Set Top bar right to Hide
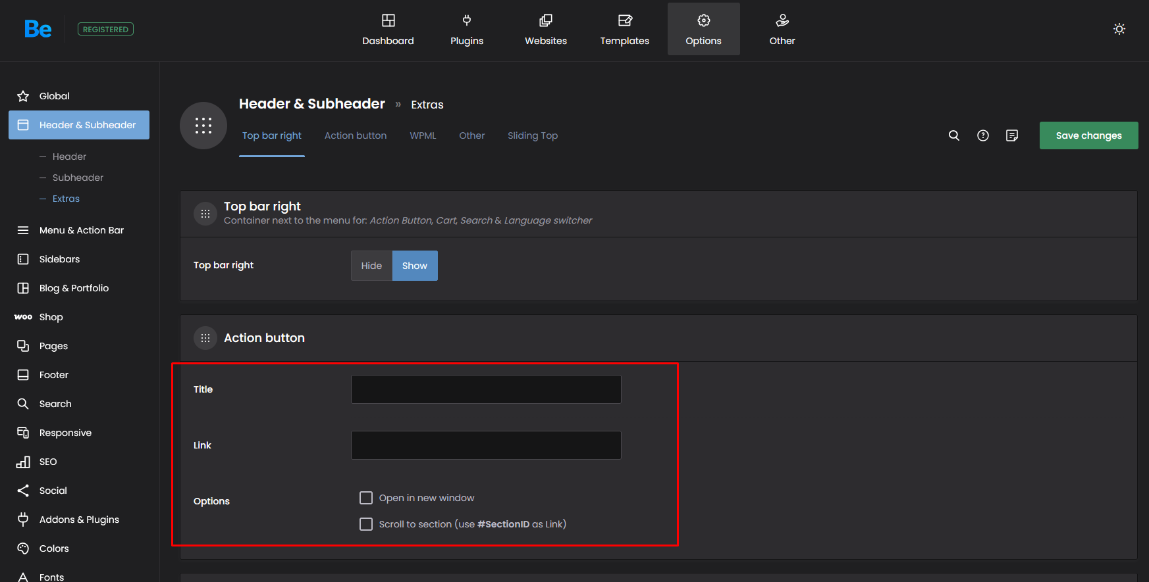The image size is (1149, 582). pyautogui.click(x=371, y=266)
